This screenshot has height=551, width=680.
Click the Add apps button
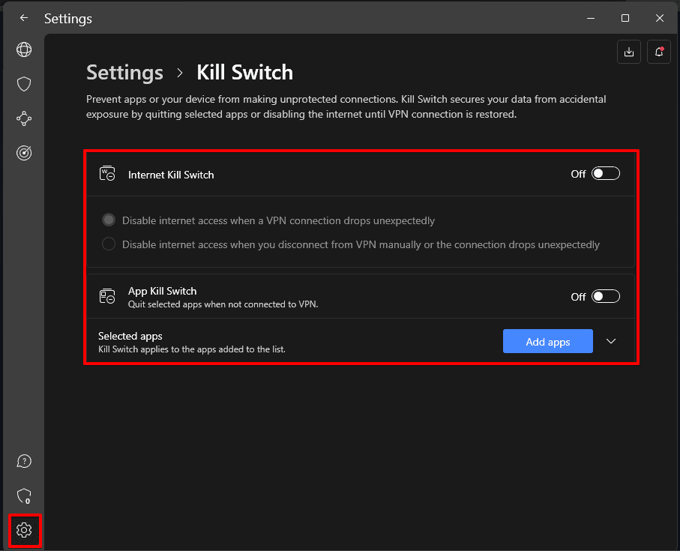point(547,341)
